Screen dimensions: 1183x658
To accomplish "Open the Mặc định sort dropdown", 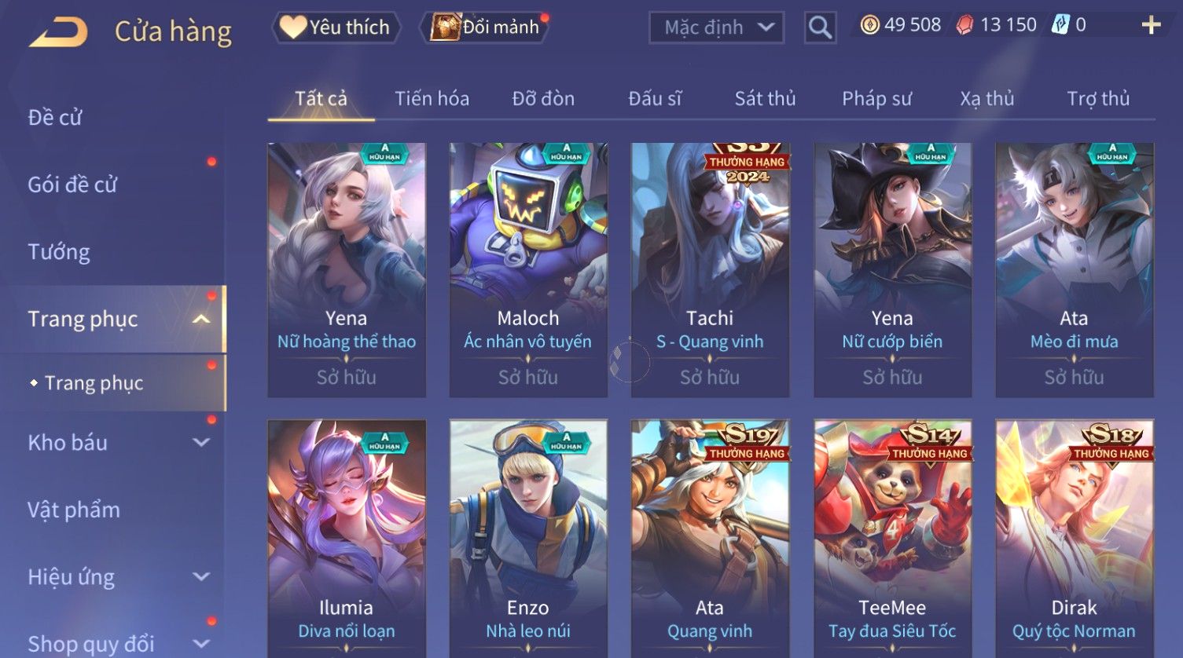I will [x=716, y=28].
